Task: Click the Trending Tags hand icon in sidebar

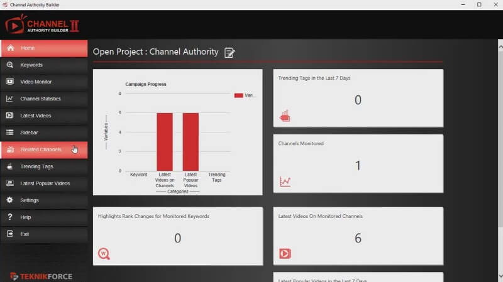Action: pyautogui.click(x=10, y=166)
